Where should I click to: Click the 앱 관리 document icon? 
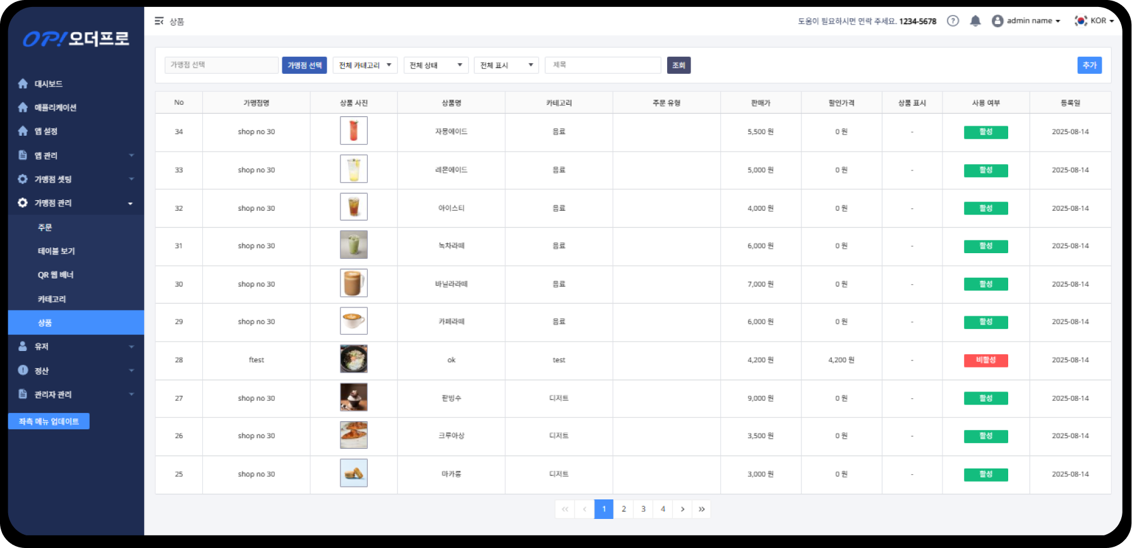23,155
